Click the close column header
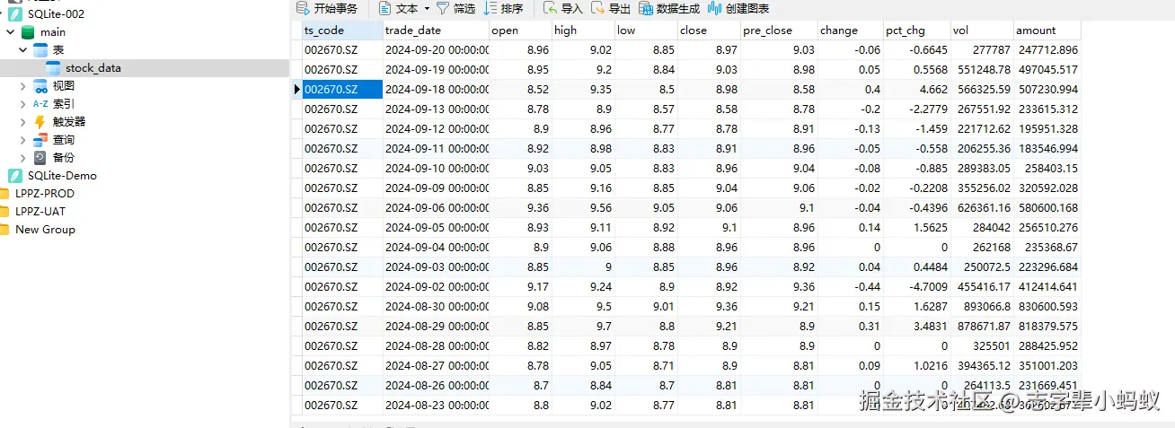 click(x=709, y=31)
